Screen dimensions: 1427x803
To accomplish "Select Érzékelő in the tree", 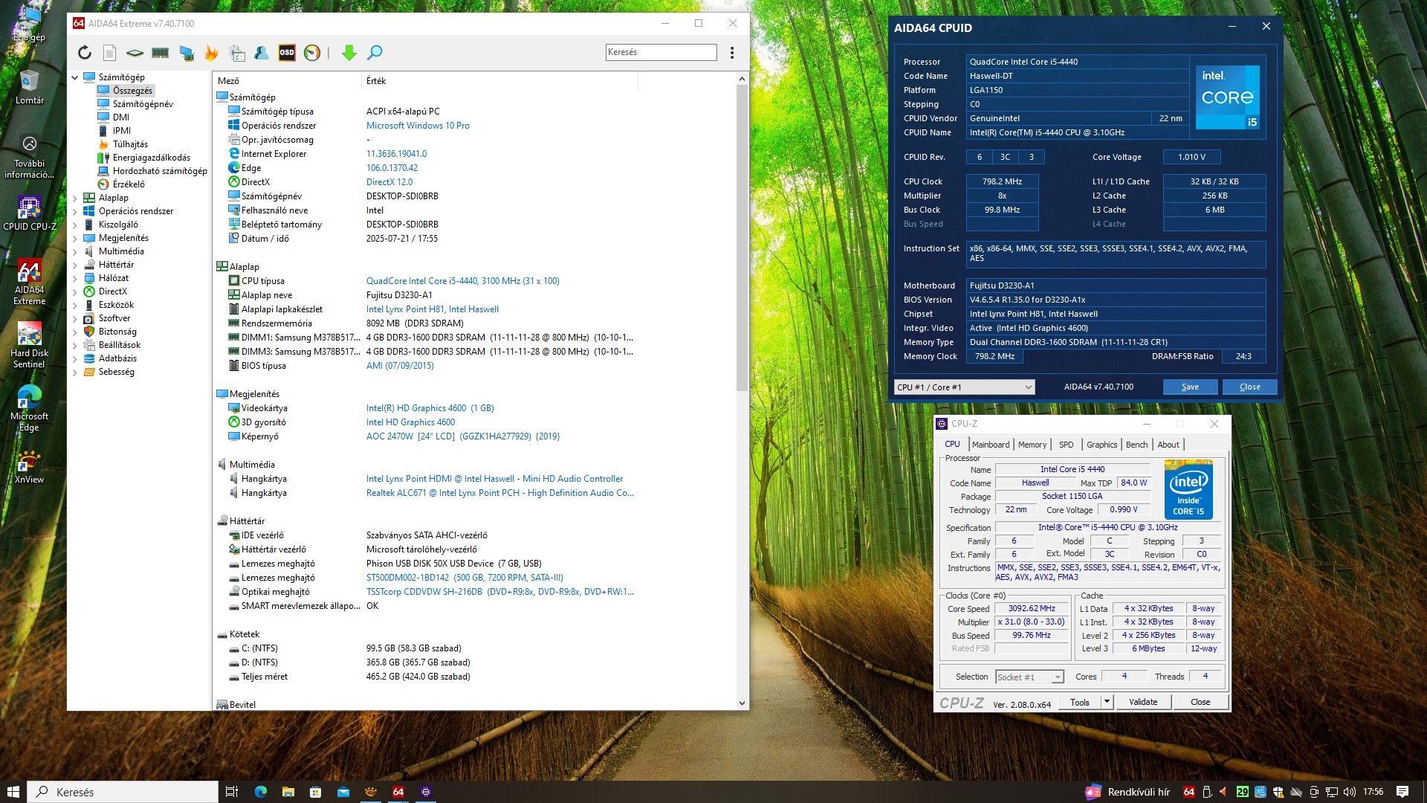I will 129,184.
